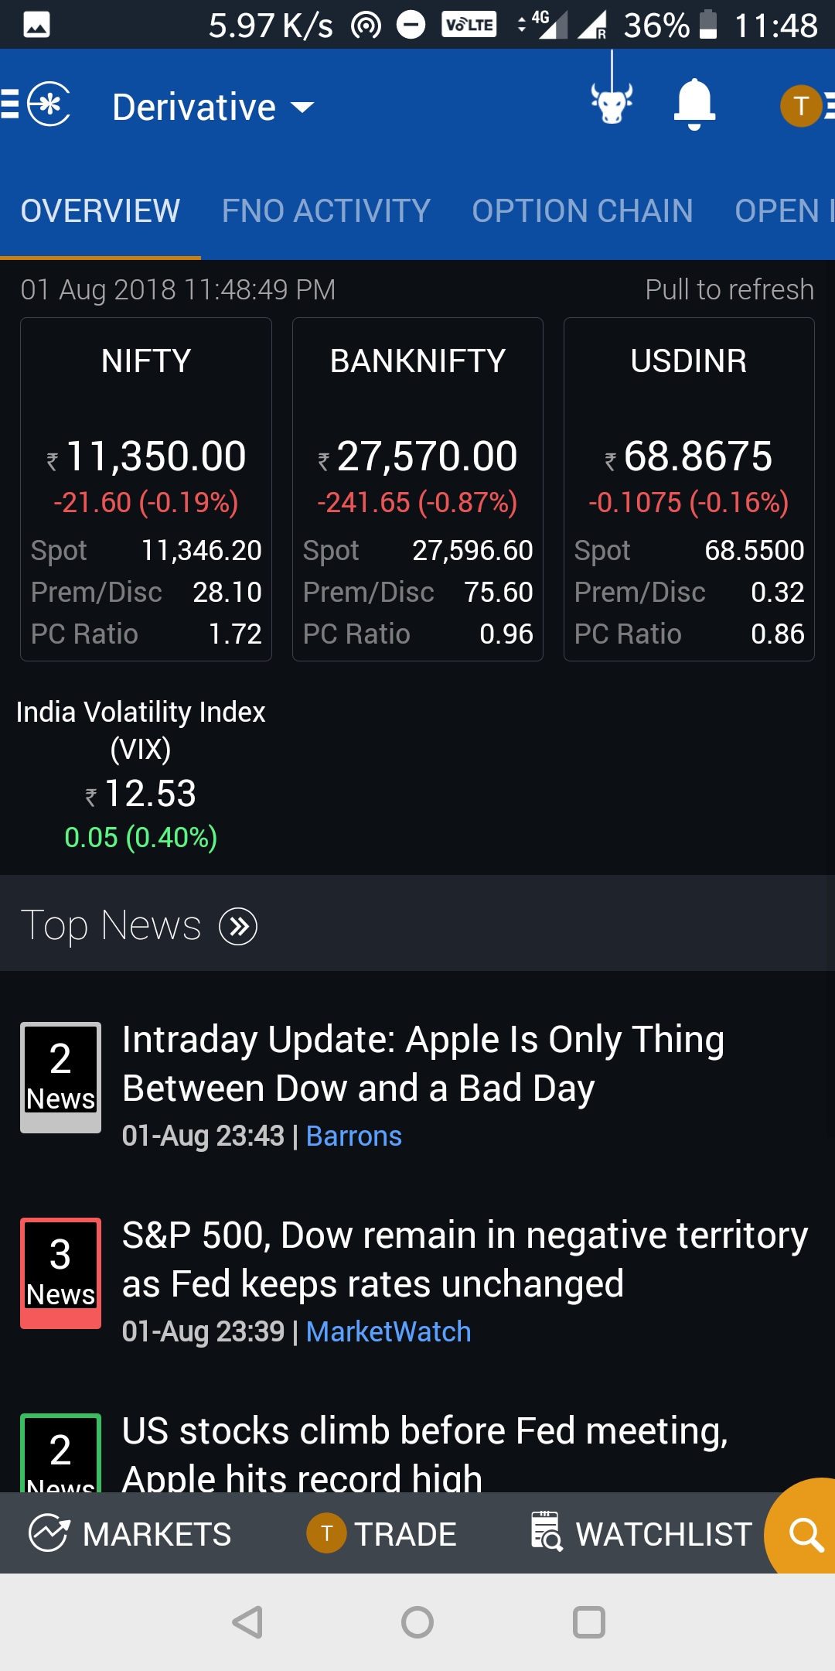Open TRADE in bottom bar
The image size is (835, 1671).
[x=382, y=1534]
